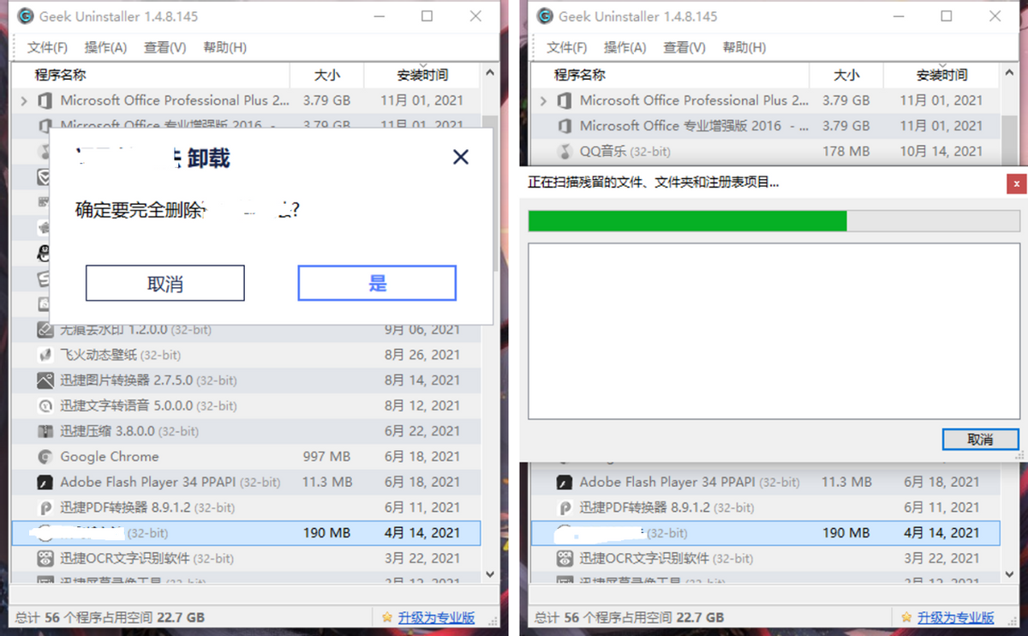Click 升级为专业版 link in left window
Viewport: 1028px width, 636px height.
pos(436,617)
